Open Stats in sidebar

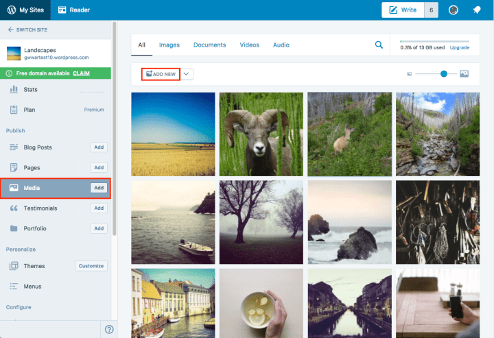click(x=30, y=89)
